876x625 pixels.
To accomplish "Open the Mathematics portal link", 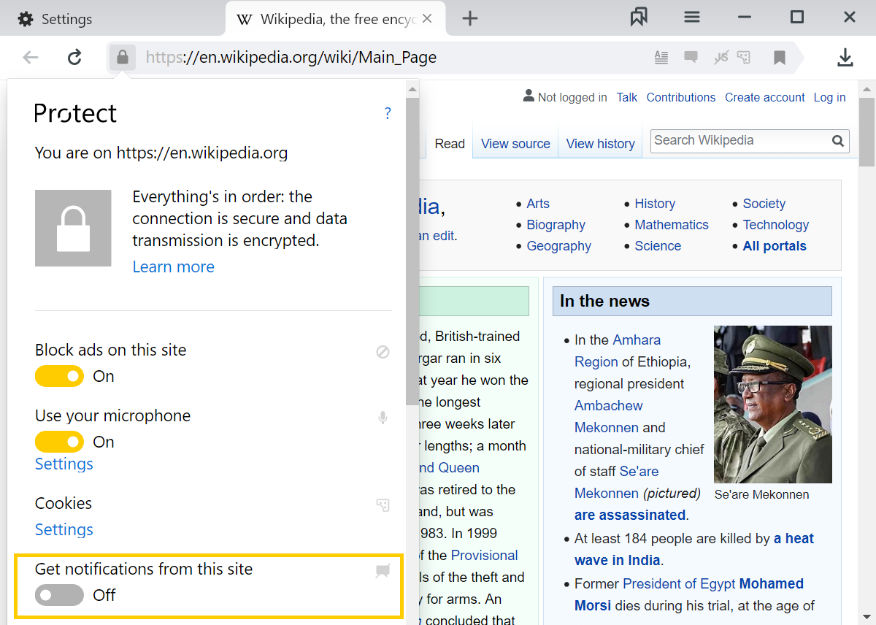I will pyautogui.click(x=672, y=225).
